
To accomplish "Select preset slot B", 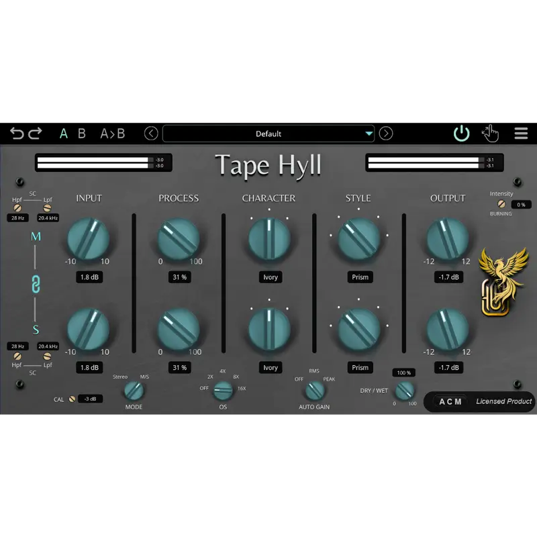I will 81,134.
